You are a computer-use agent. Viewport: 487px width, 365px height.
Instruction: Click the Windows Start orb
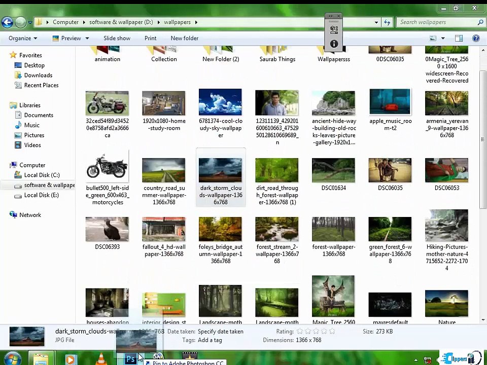point(12,358)
